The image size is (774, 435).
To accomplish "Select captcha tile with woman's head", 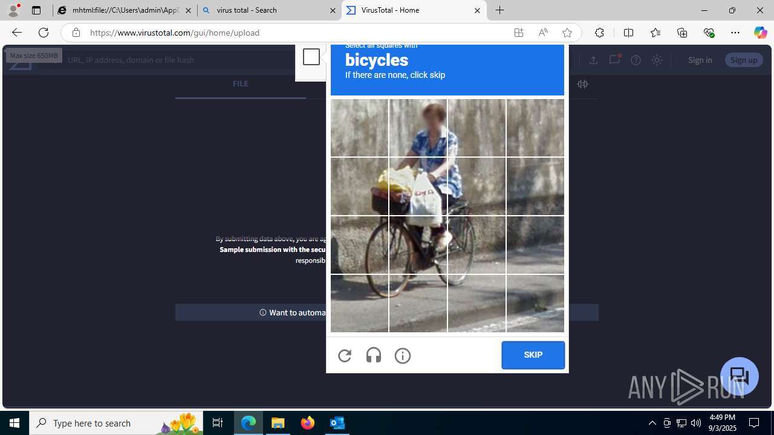I will pos(418,127).
